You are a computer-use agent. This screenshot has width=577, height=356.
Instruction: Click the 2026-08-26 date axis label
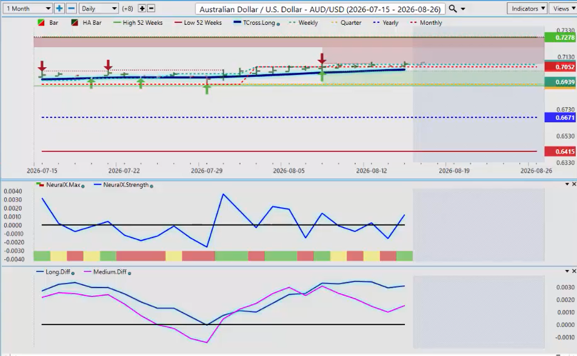click(536, 171)
